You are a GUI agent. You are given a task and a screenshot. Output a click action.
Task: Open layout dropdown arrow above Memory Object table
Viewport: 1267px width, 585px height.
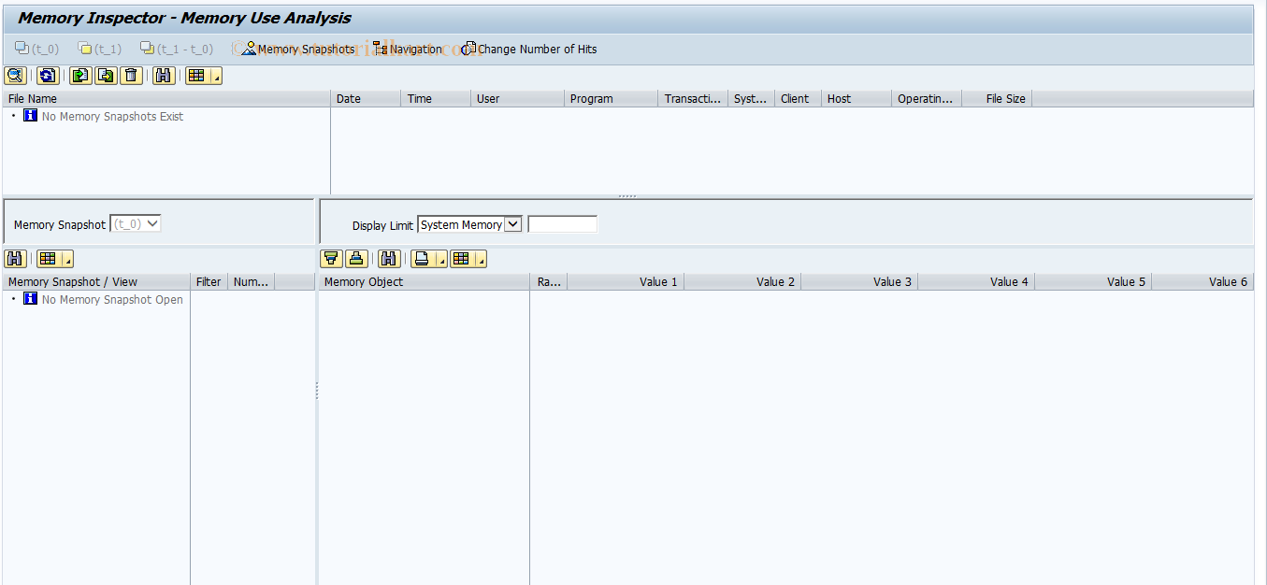coord(481,259)
